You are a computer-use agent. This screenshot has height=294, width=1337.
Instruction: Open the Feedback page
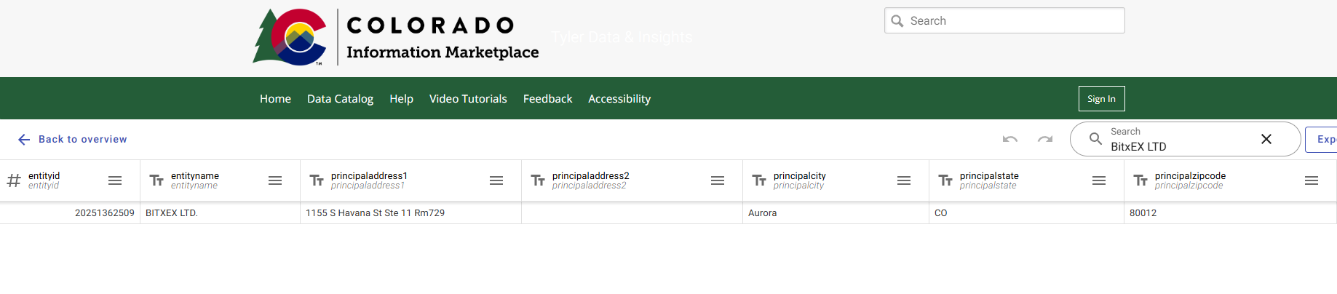[x=547, y=99]
